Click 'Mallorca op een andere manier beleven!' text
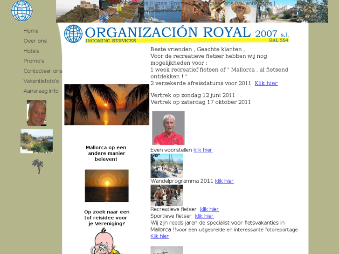 [x=106, y=153]
